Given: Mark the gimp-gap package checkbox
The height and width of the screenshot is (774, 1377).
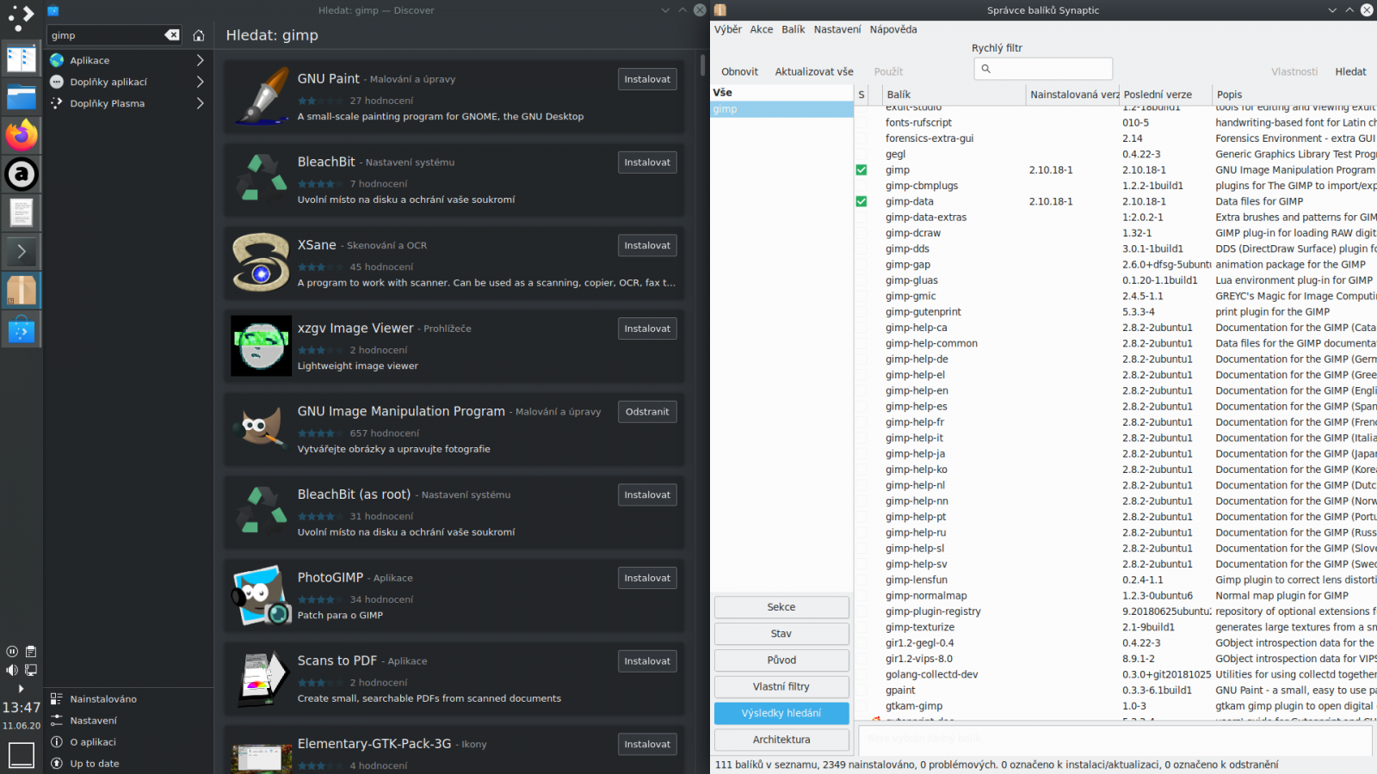Looking at the screenshot, I should 861,264.
